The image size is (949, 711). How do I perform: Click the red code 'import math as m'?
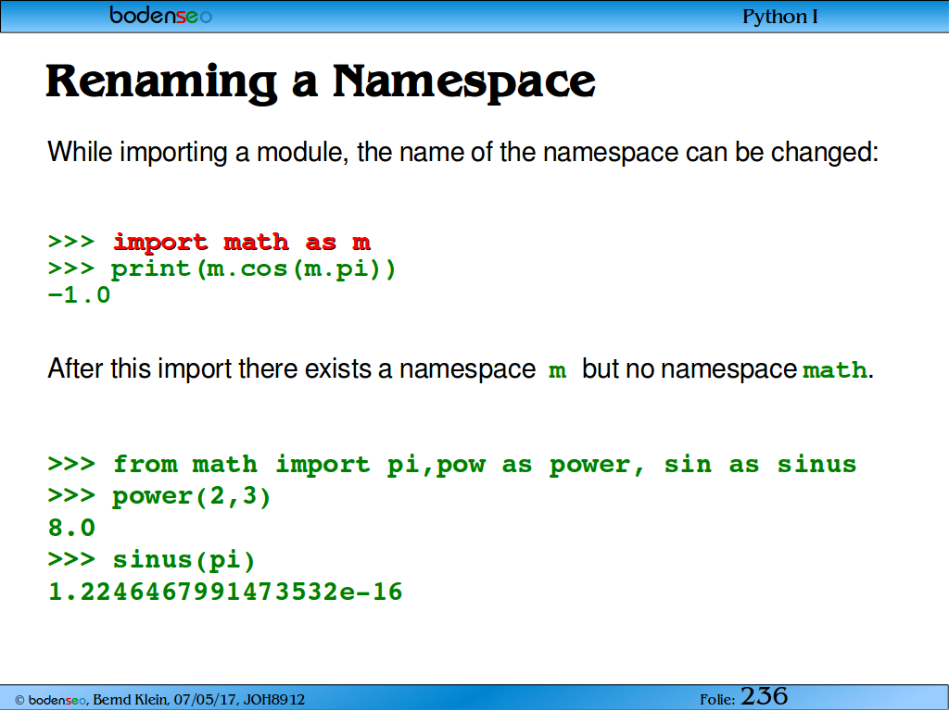(242, 242)
